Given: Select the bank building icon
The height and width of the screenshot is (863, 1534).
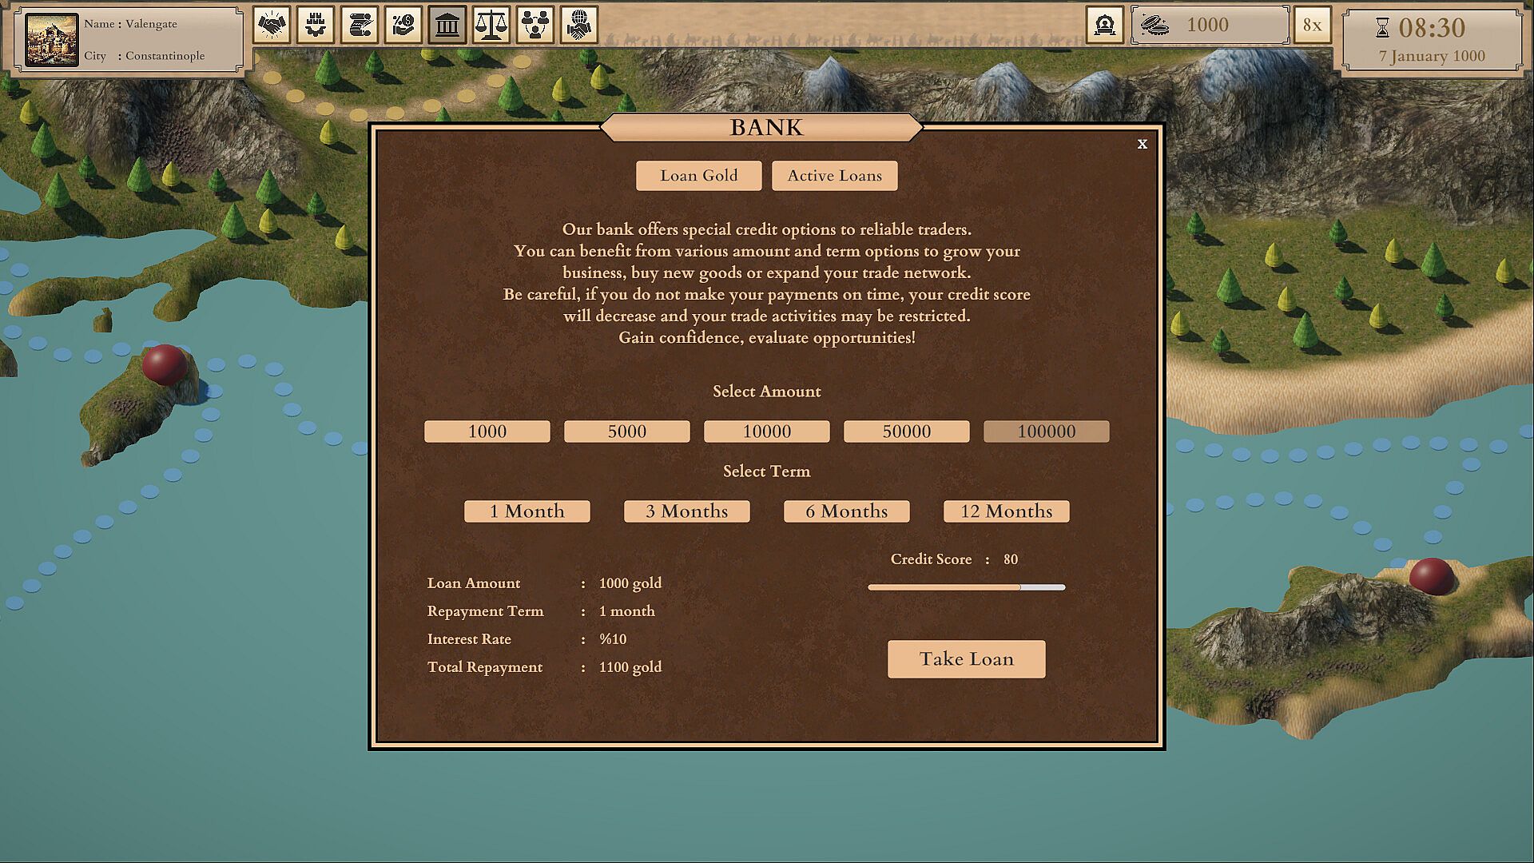Looking at the screenshot, I should click(x=447, y=26).
